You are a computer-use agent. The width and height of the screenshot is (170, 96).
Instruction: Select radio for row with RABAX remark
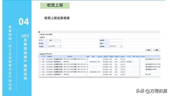[x=40, y=69]
